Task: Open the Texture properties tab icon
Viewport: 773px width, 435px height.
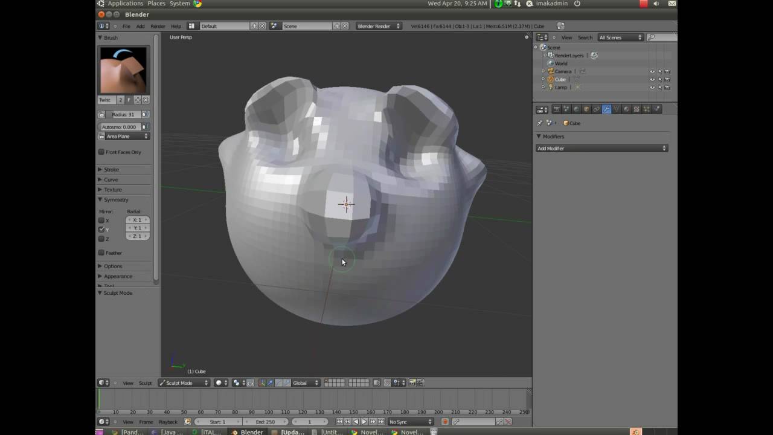Action: point(637,109)
